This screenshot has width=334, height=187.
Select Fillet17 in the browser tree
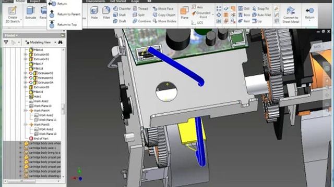click(36, 64)
